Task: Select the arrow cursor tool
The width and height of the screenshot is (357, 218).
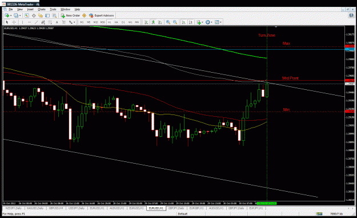Action: tap(7, 22)
